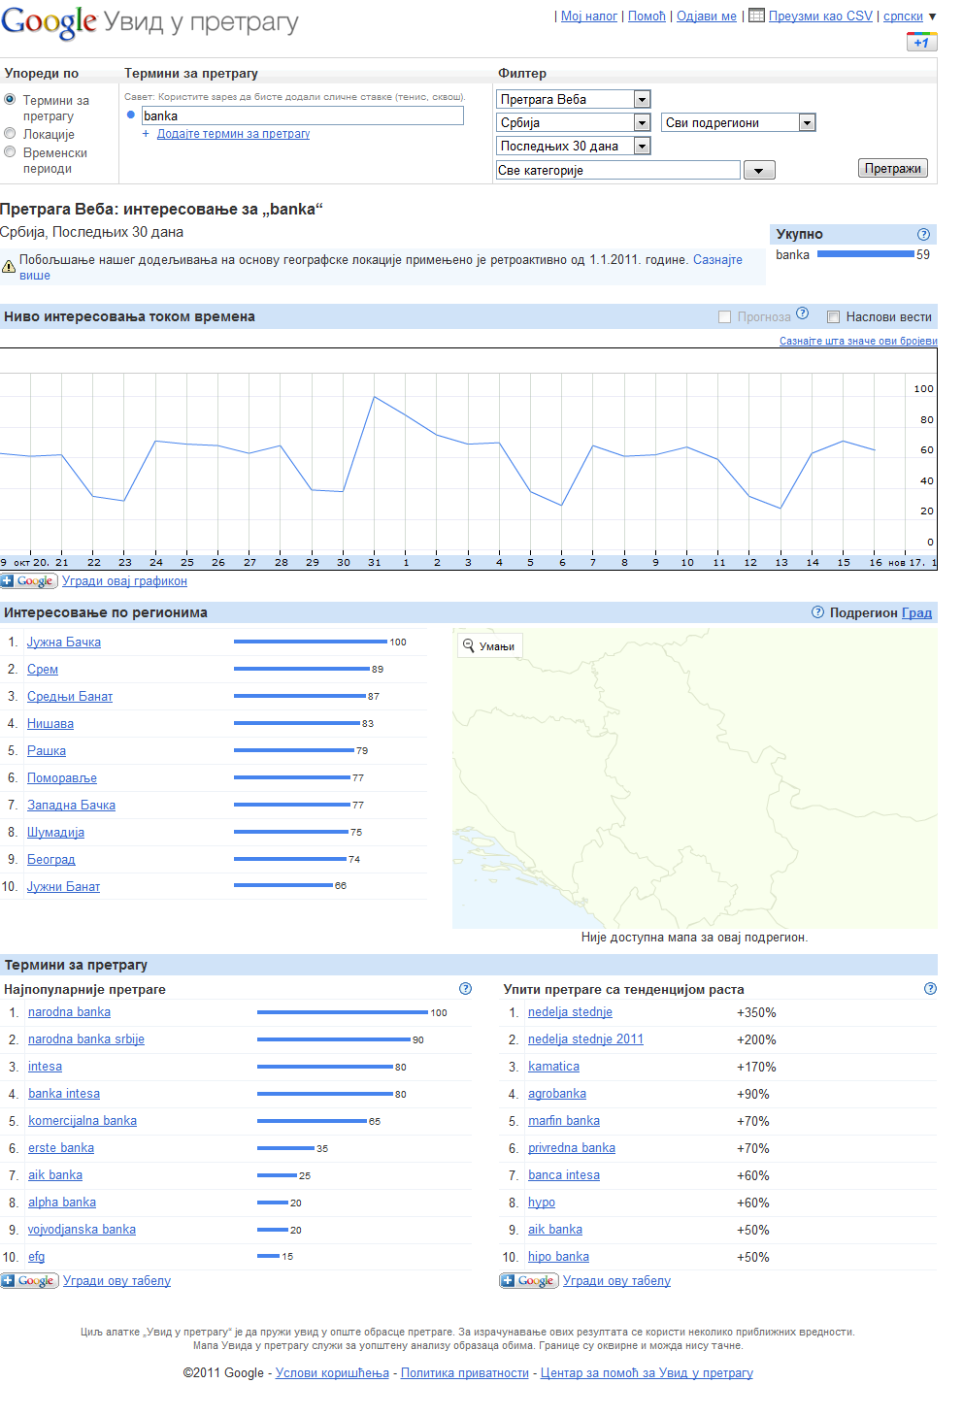
Task: Click the region map of Serbia
Action: click(695, 778)
